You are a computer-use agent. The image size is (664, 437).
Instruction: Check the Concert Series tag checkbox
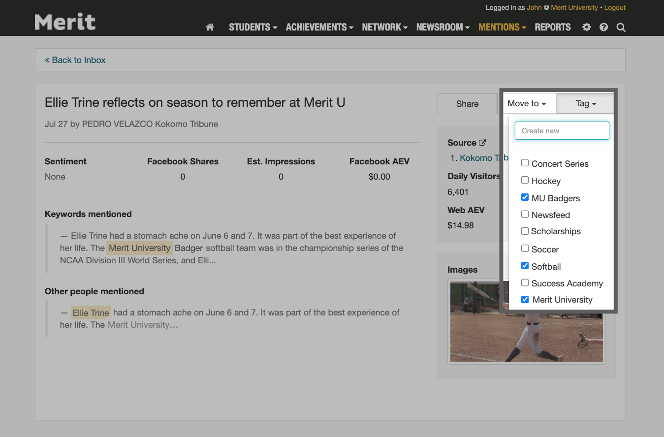pos(525,163)
